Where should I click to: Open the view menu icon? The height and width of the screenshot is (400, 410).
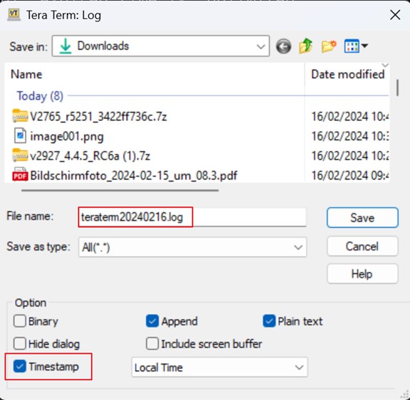[x=356, y=46]
